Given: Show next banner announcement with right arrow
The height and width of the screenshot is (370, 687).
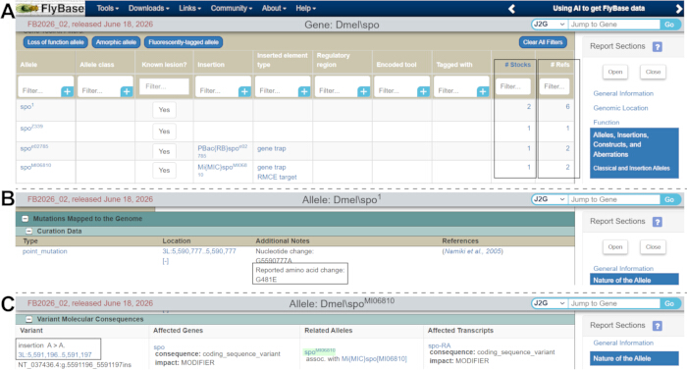Looking at the screenshot, I should pos(679,8).
